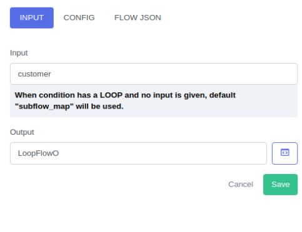Open the FLOW JSON tab
The height and width of the screenshot is (232, 302).
click(138, 17)
